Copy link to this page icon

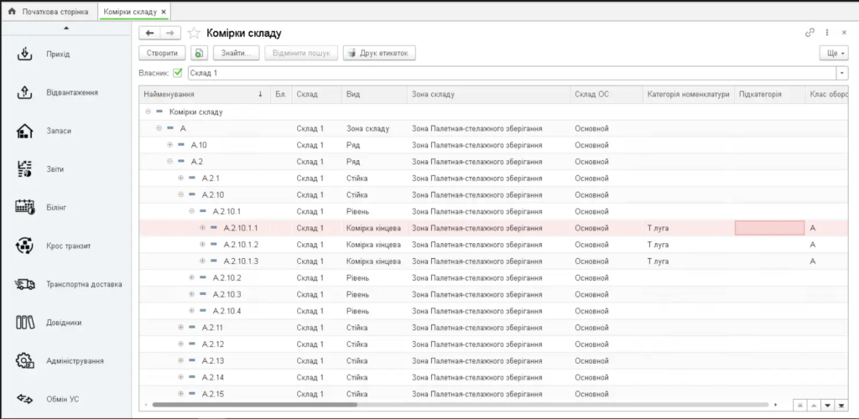click(x=810, y=33)
